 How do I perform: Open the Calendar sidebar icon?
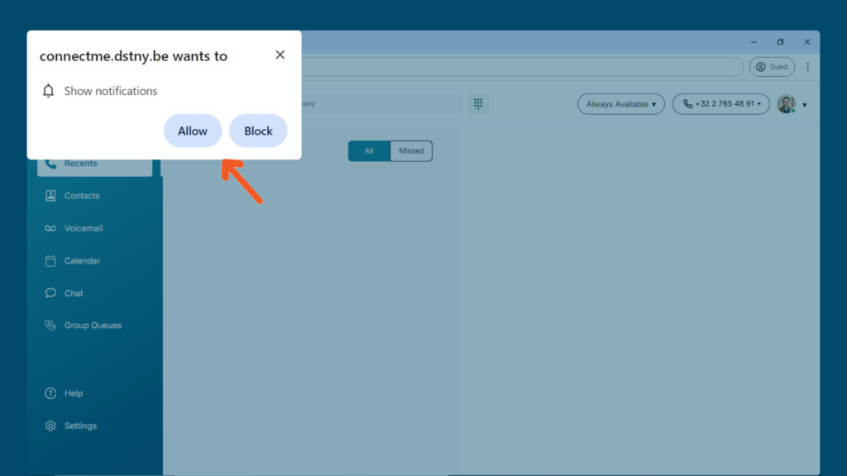[50, 260]
